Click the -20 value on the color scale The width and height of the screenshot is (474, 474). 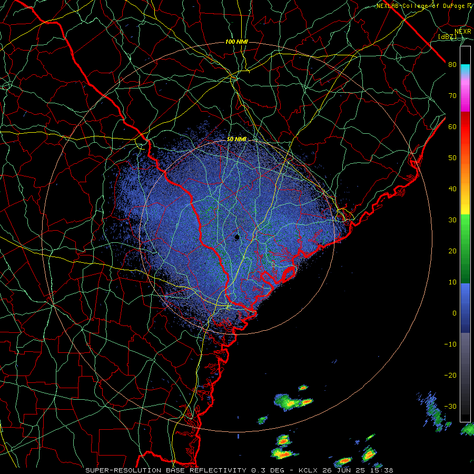pos(450,376)
